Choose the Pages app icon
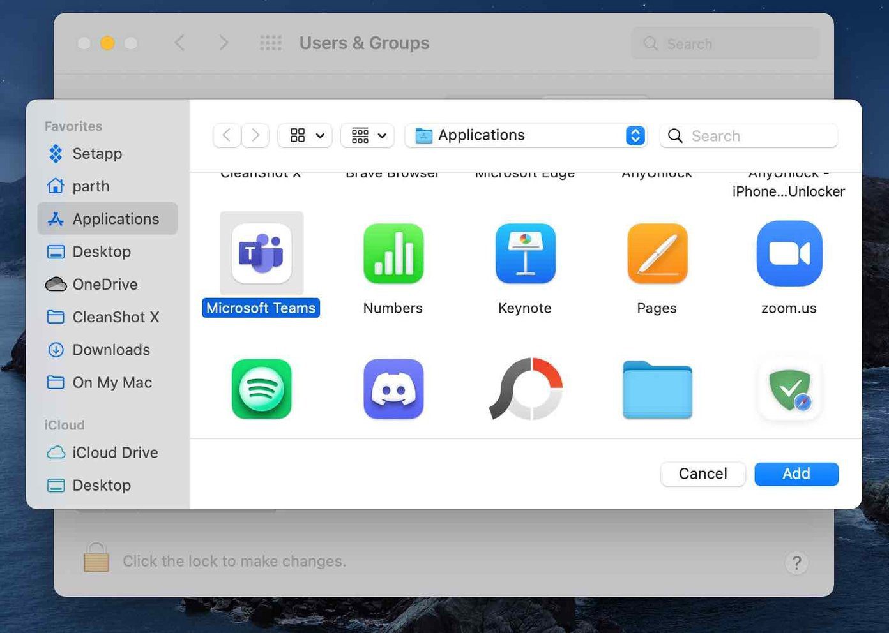The height and width of the screenshot is (633, 889). (657, 253)
